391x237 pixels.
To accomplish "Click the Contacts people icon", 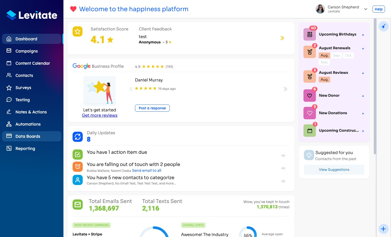I will coord(9,75).
